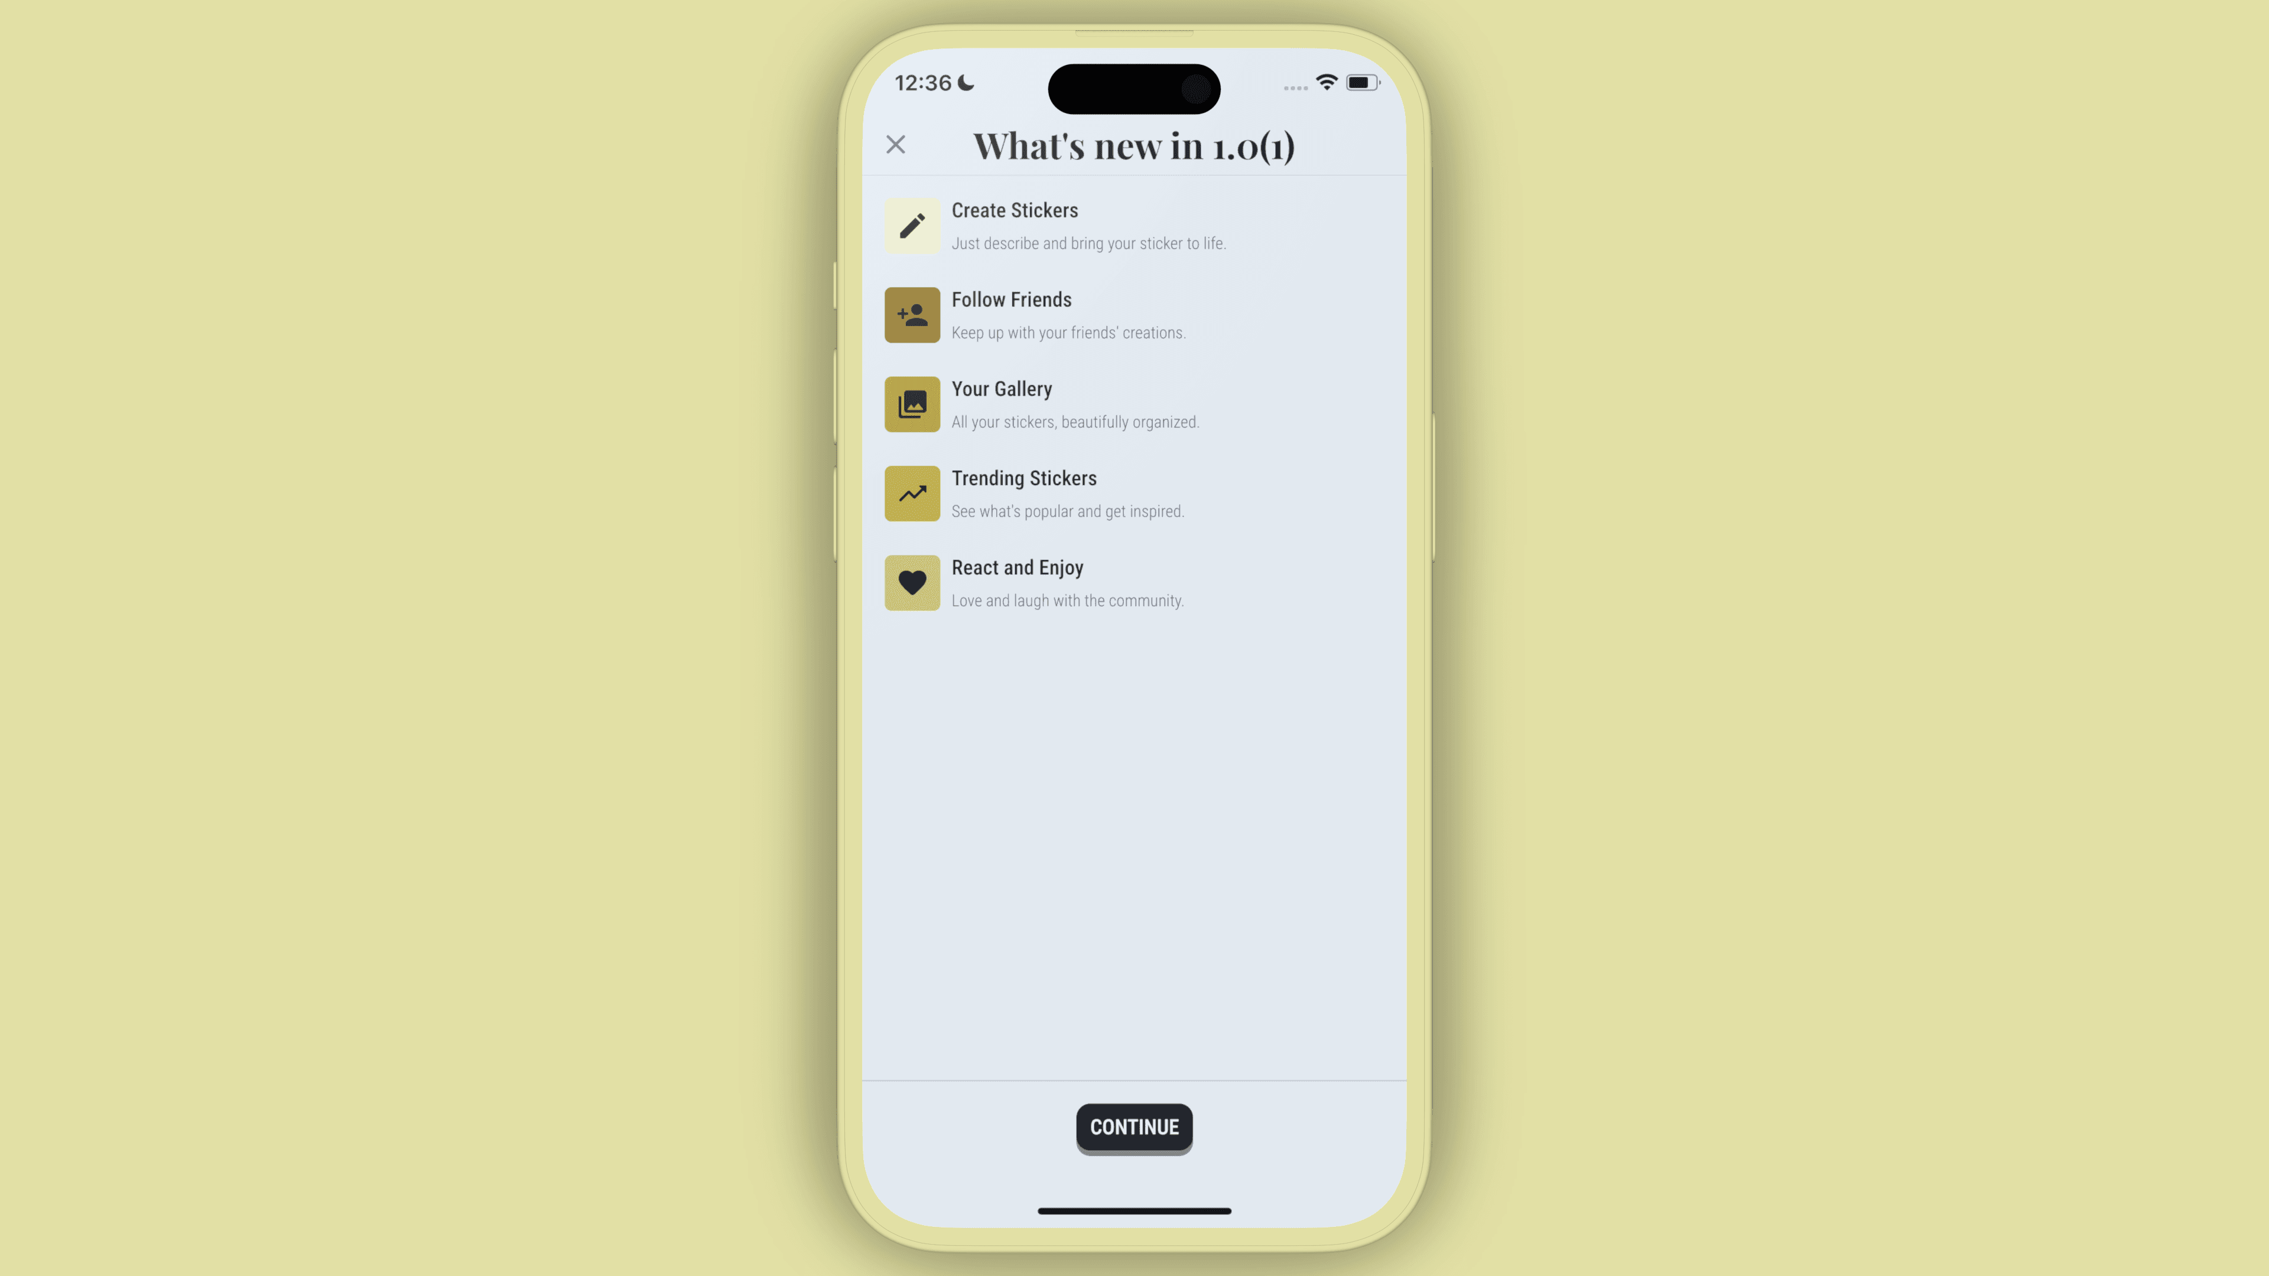This screenshot has width=2269, height=1276.
Task: Close the What's New screen
Action: tap(896, 144)
